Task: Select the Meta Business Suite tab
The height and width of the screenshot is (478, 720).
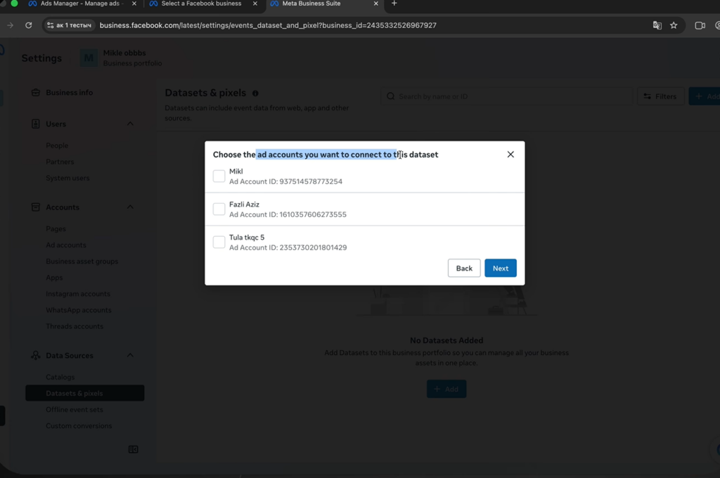Action: (311, 4)
